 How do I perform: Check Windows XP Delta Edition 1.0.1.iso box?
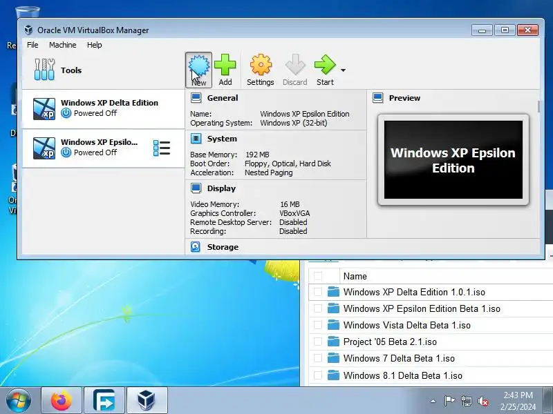point(318,292)
